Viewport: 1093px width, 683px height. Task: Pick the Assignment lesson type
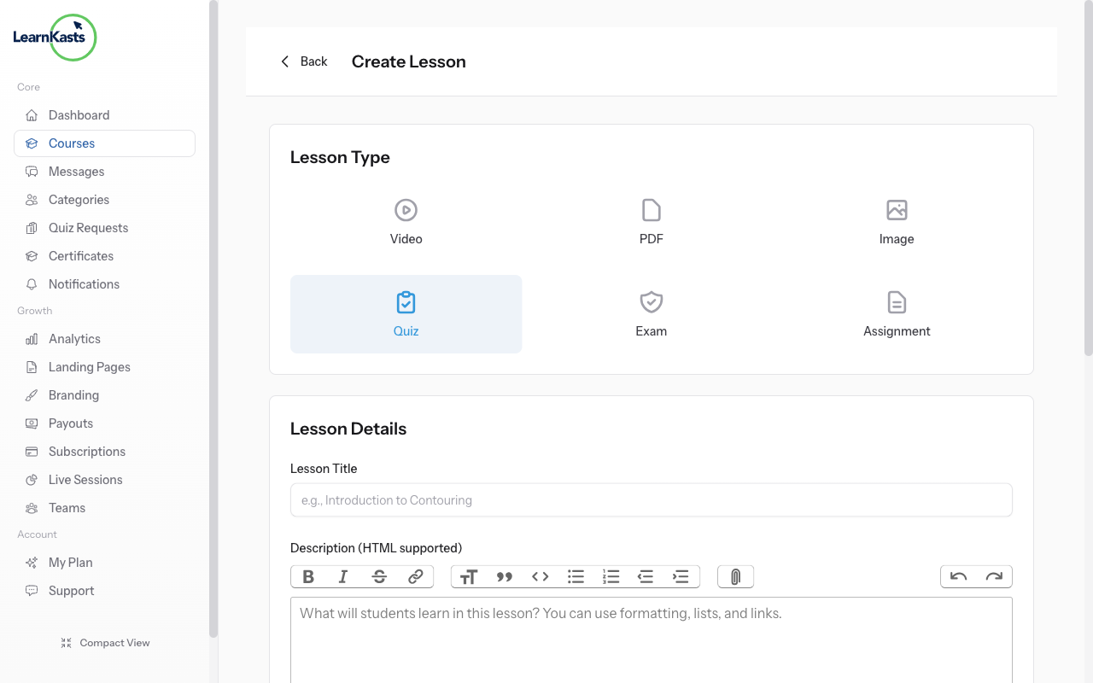pyautogui.click(x=896, y=314)
